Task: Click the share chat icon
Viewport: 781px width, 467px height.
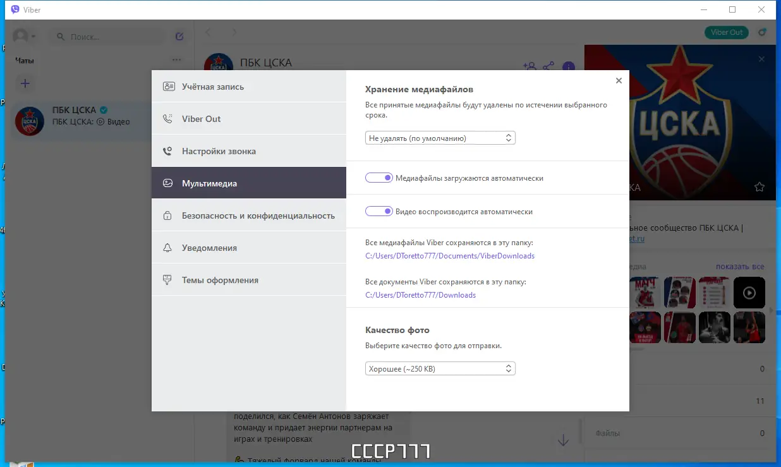Action: point(548,66)
